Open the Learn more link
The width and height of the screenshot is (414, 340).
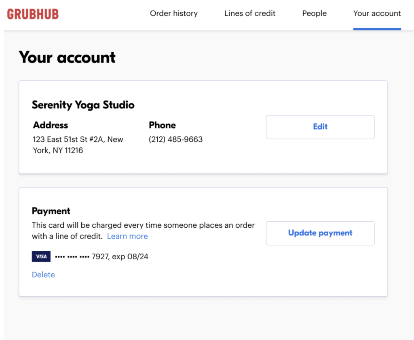(x=127, y=236)
